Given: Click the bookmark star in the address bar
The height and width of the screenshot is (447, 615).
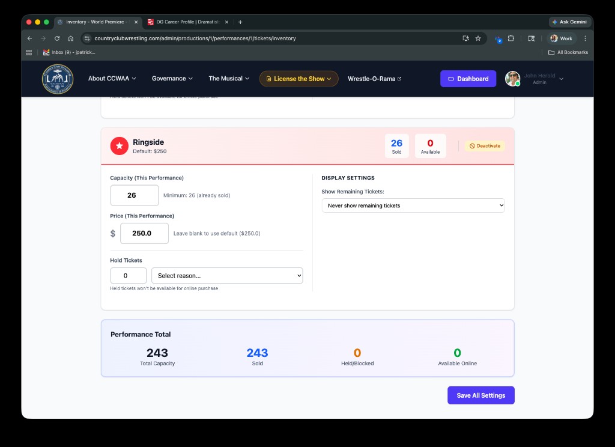Looking at the screenshot, I should 478,38.
